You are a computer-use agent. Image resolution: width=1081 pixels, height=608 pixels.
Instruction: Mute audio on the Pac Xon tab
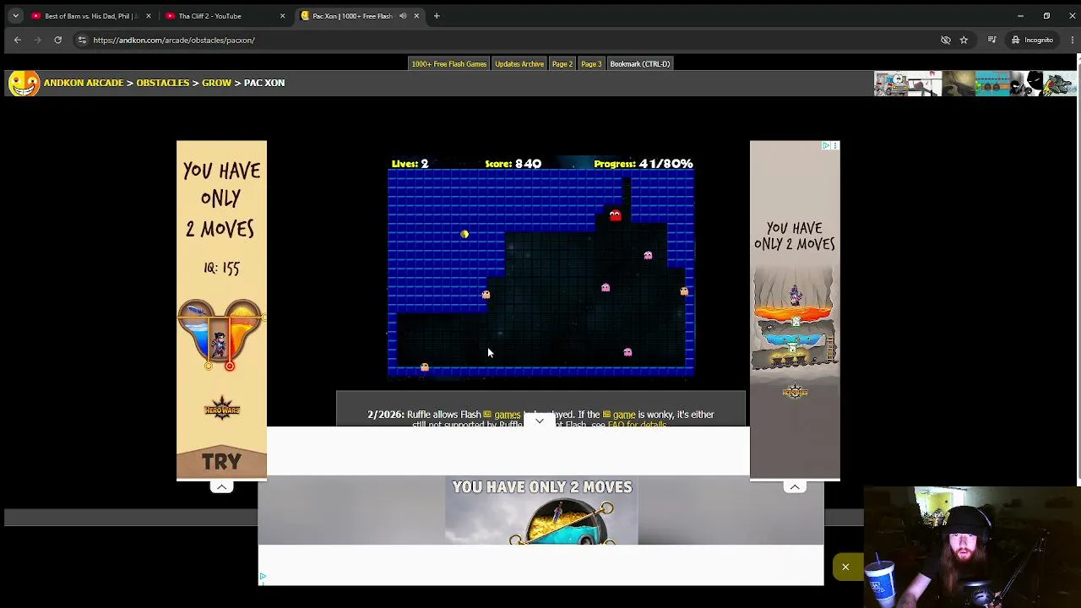[403, 16]
